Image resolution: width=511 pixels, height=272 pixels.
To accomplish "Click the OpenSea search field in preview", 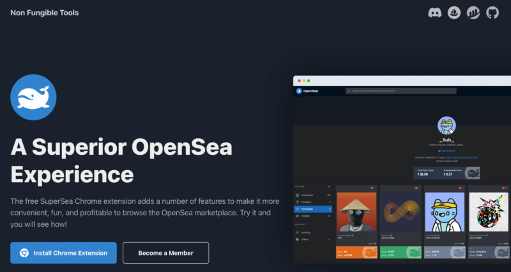I will [401, 91].
